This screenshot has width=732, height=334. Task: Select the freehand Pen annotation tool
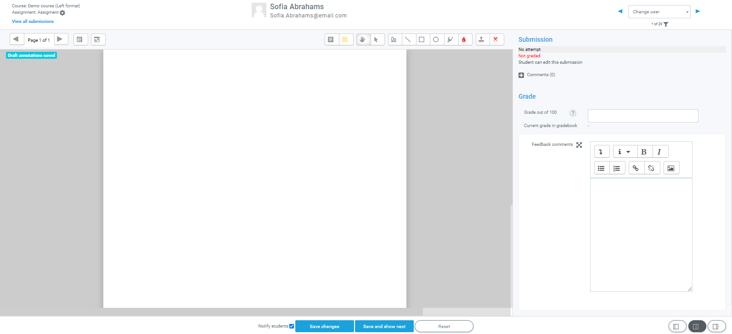[x=394, y=40]
